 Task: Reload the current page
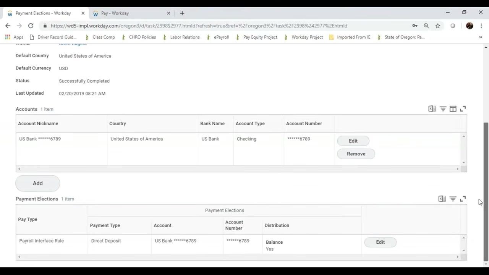pyautogui.click(x=31, y=26)
